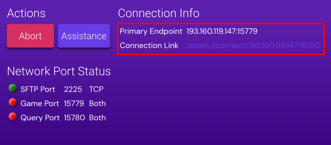Click the red Abort button
The image size is (331, 145).
(x=30, y=36)
